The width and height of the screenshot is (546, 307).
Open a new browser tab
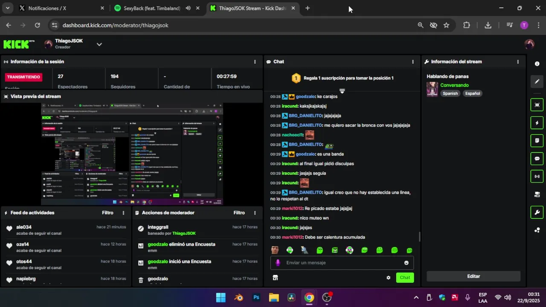coord(308,8)
